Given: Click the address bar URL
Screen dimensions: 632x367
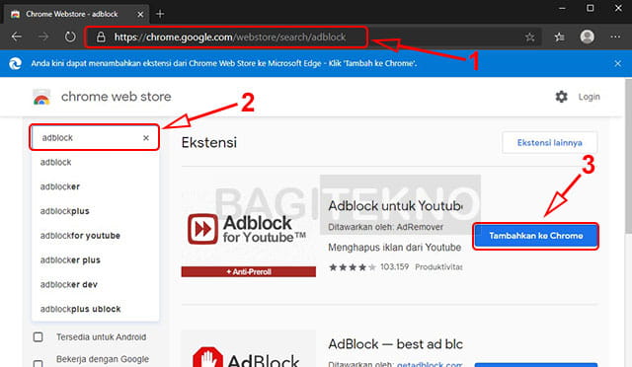Looking at the screenshot, I should (230, 37).
